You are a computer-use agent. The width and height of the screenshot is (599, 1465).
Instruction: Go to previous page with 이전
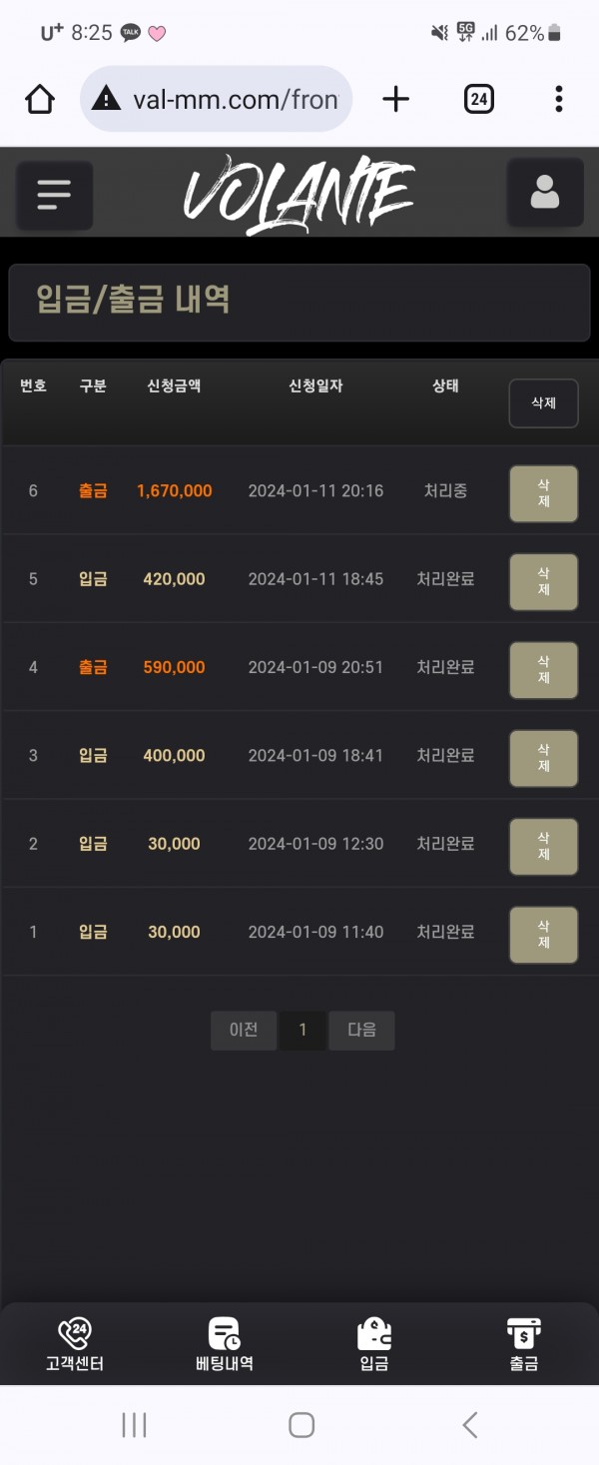(244, 1031)
